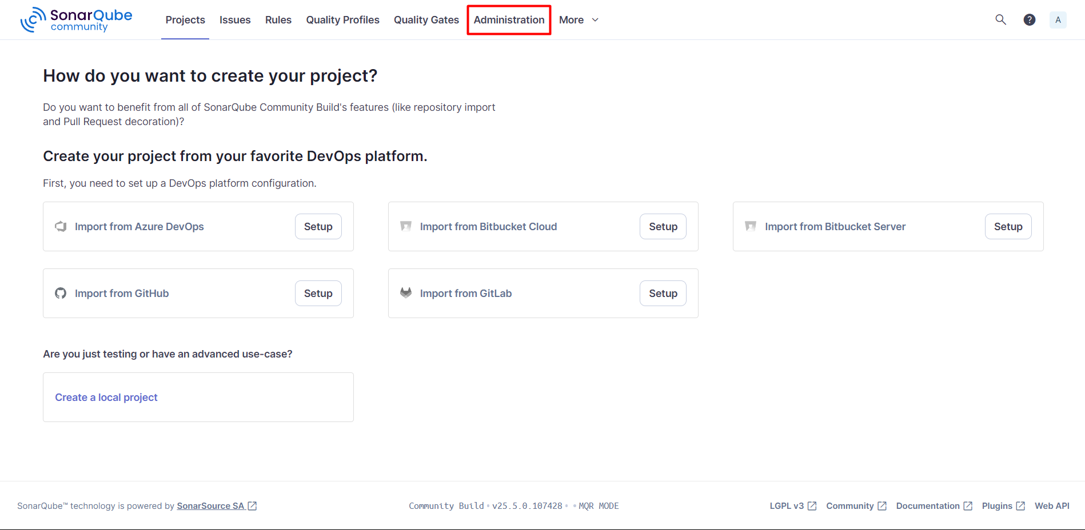Click Setup for Import from GitHub

pyautogui.click(x=318, y=293)
